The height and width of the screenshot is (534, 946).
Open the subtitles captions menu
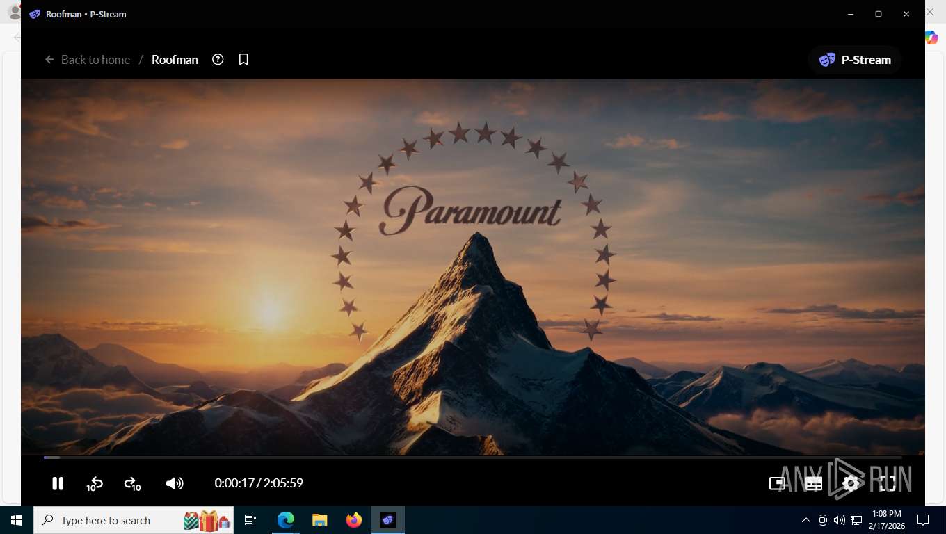coord(814,483)
